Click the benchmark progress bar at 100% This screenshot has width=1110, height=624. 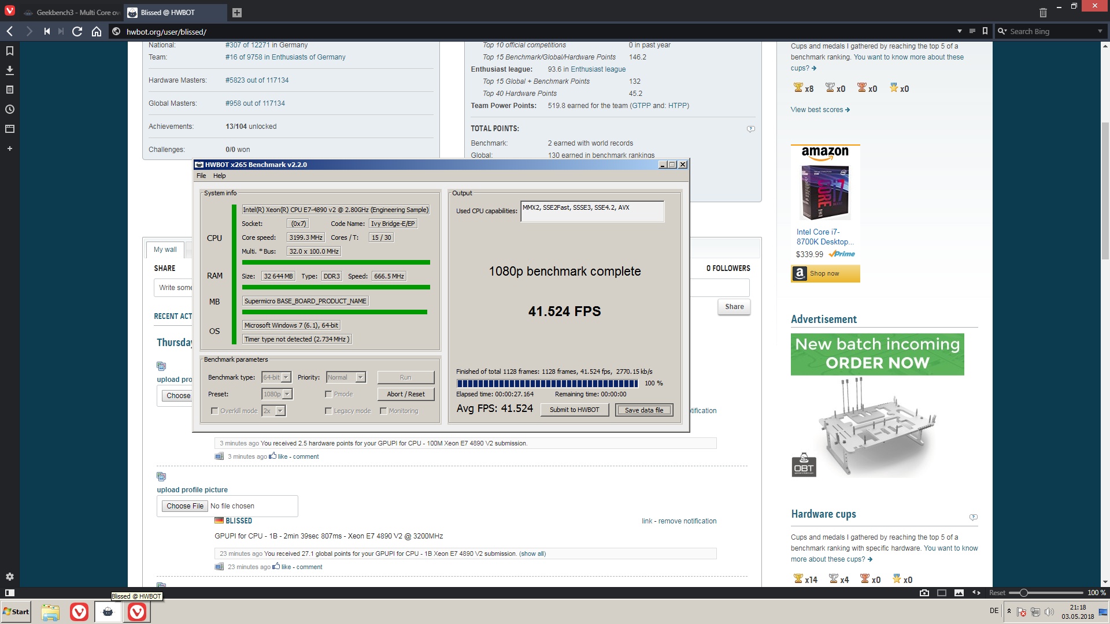(547, 383)
